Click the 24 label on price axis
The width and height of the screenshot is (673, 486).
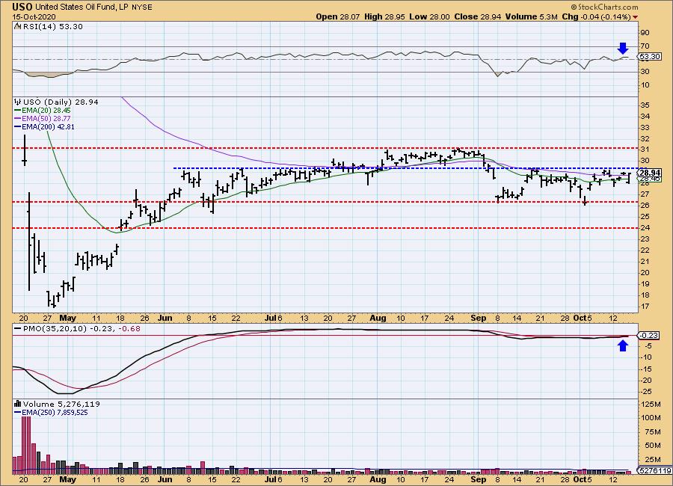[645, 227]
